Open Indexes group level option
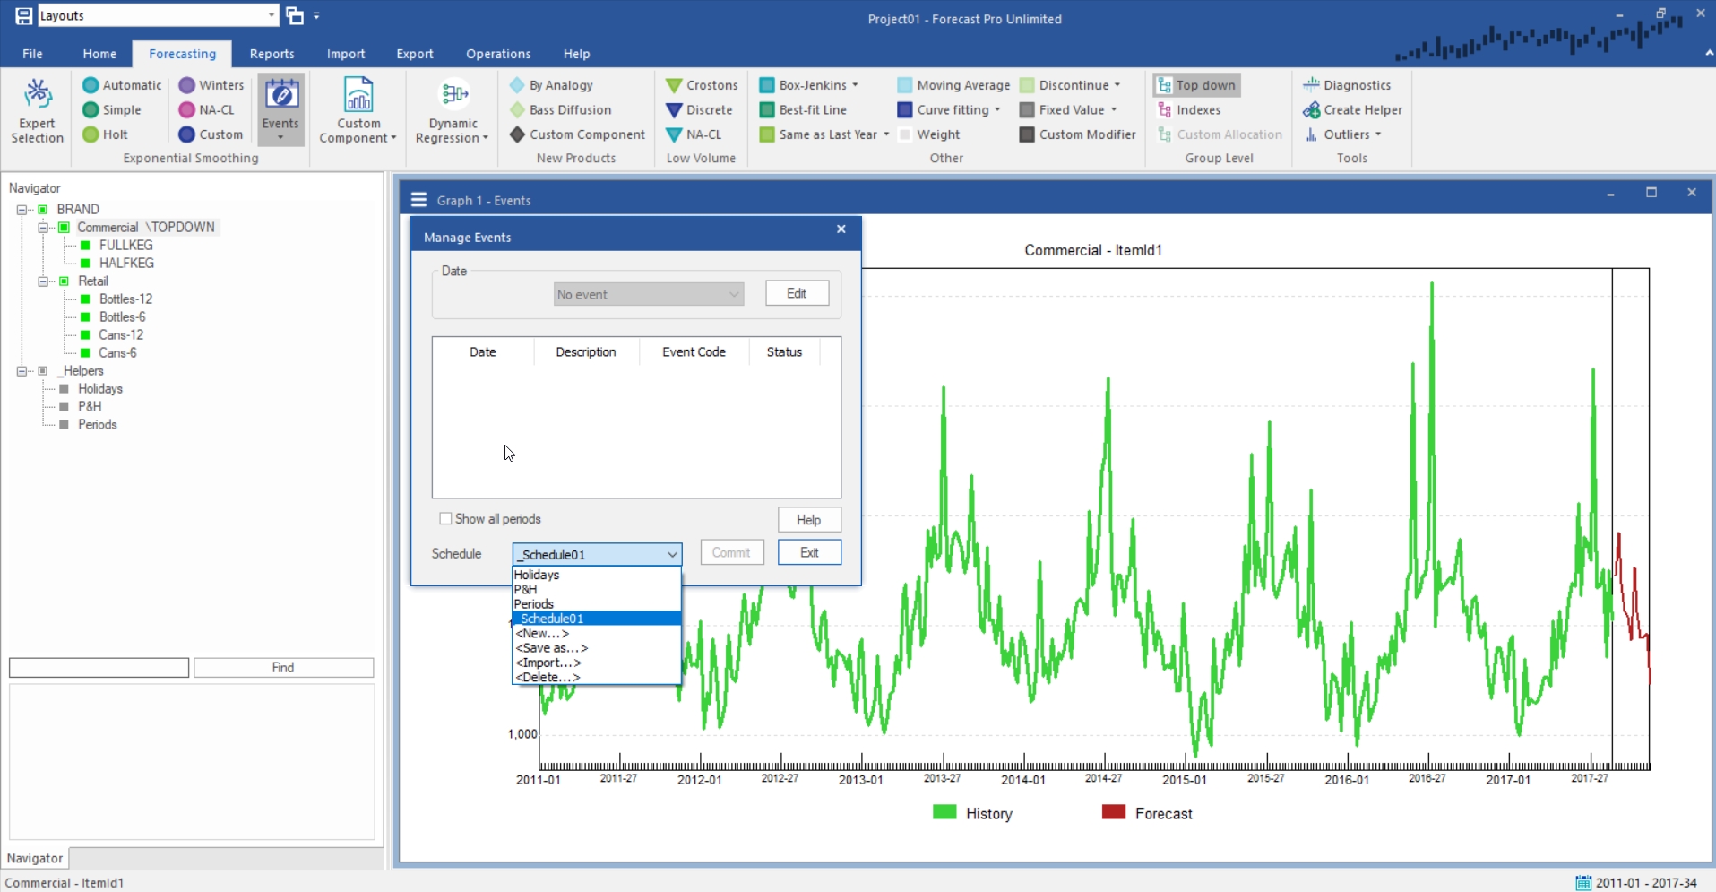This screenshot has height=892, width=1716. (1189, 109)
